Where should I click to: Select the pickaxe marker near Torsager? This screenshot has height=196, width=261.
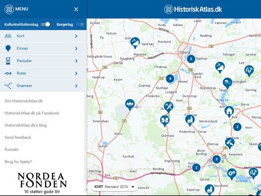(x=220, y=67)
